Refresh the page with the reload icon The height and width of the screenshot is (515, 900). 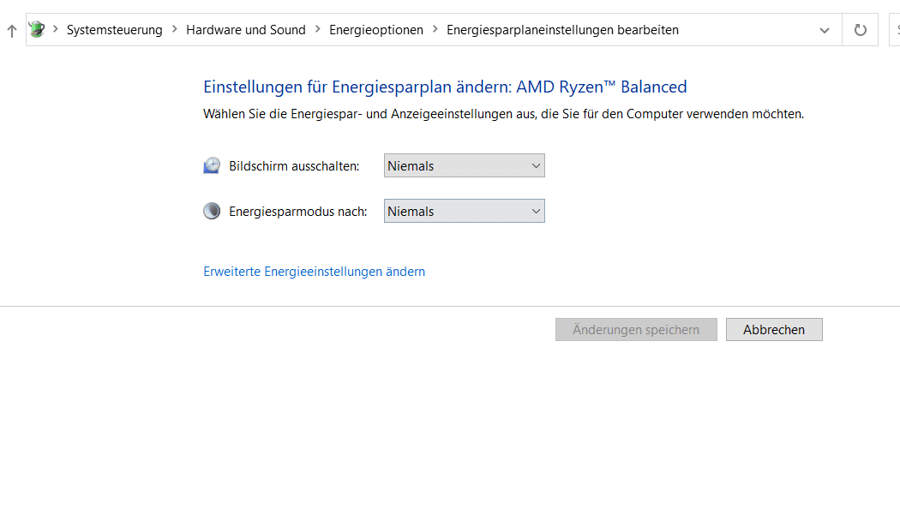tap(860, 30)
